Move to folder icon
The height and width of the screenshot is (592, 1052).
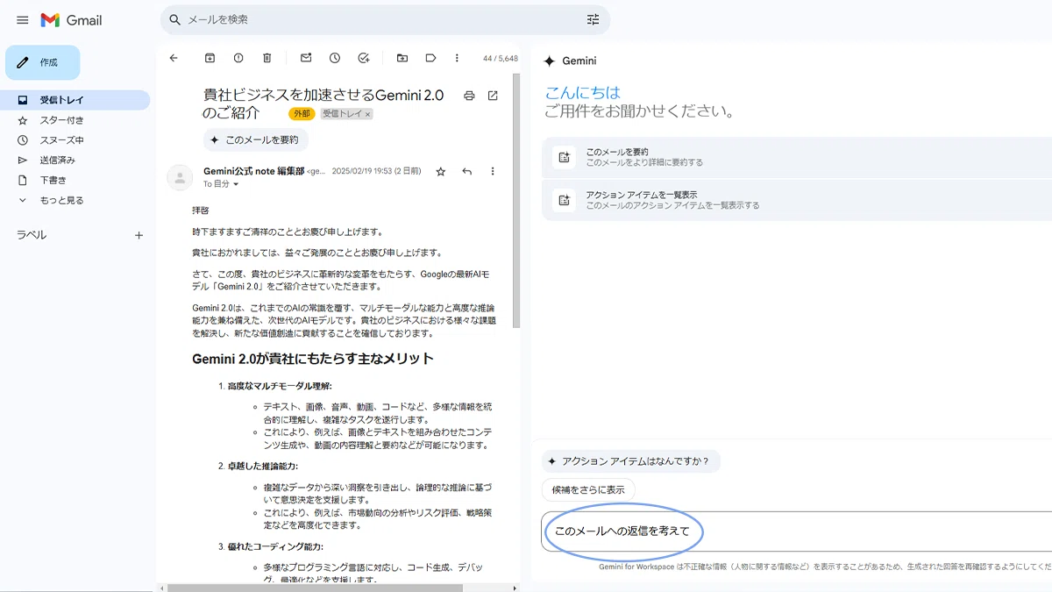pyautogui.click(x=402, y=58)
